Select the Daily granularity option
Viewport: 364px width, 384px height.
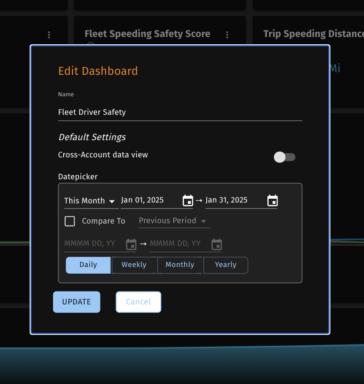(x=88, y=265)
